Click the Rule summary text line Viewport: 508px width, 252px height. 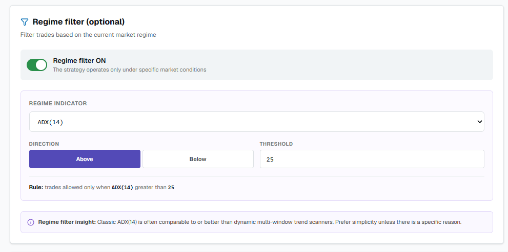point(101,187)
